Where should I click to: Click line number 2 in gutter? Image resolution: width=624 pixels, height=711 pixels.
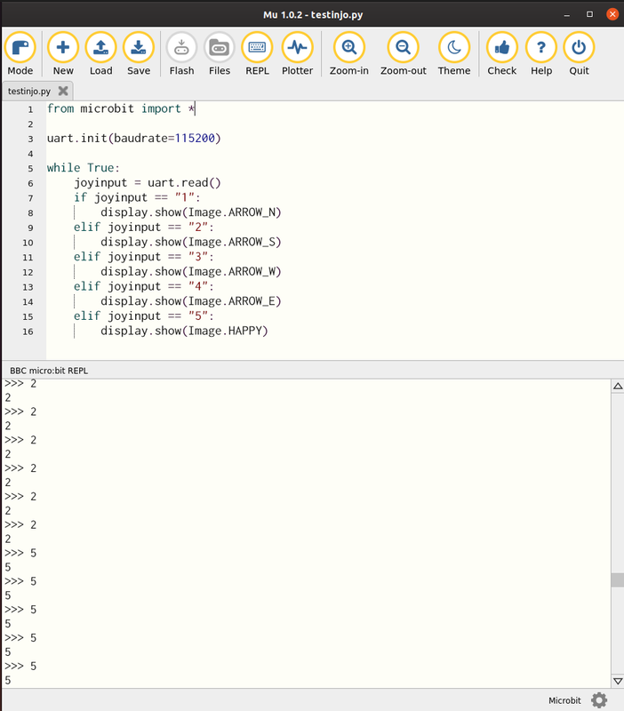(x=30, y=124)
